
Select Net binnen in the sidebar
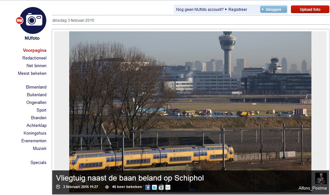pyautogui.click(x=37, y=66)
